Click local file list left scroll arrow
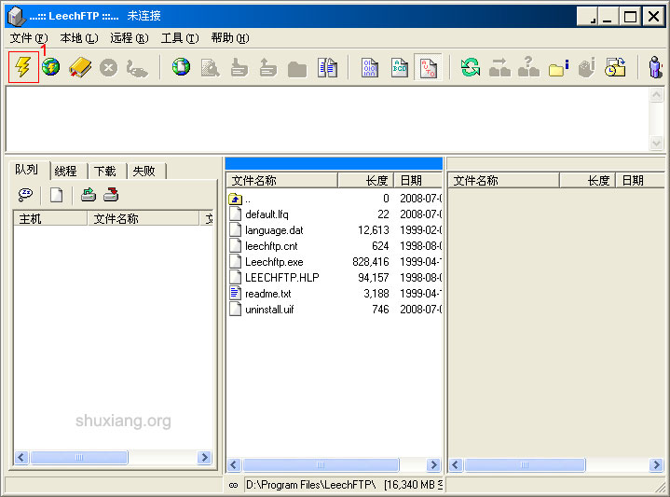 (234, 464)
